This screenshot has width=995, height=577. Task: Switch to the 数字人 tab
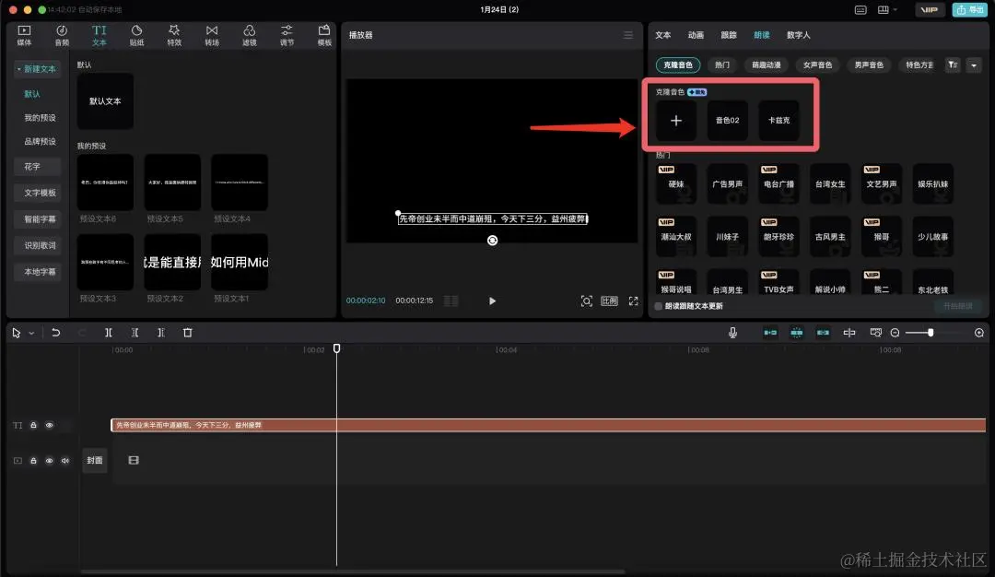tap(798, 35)
